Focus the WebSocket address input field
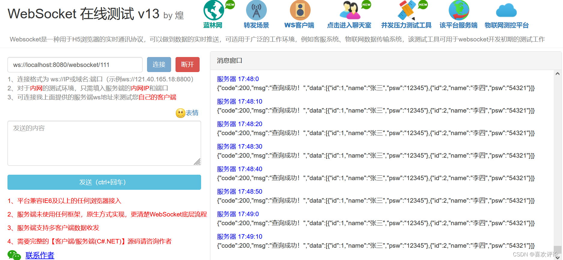 [75, 65]
